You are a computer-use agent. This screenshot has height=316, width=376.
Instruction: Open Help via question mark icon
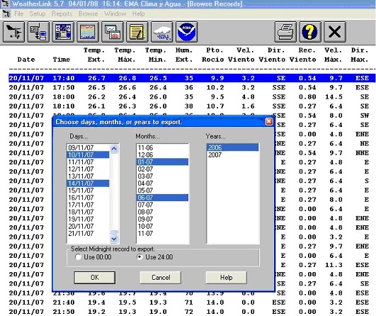[310, 32]
